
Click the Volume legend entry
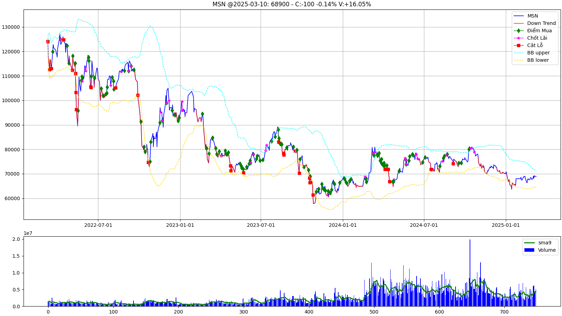(x=540, y=250)
